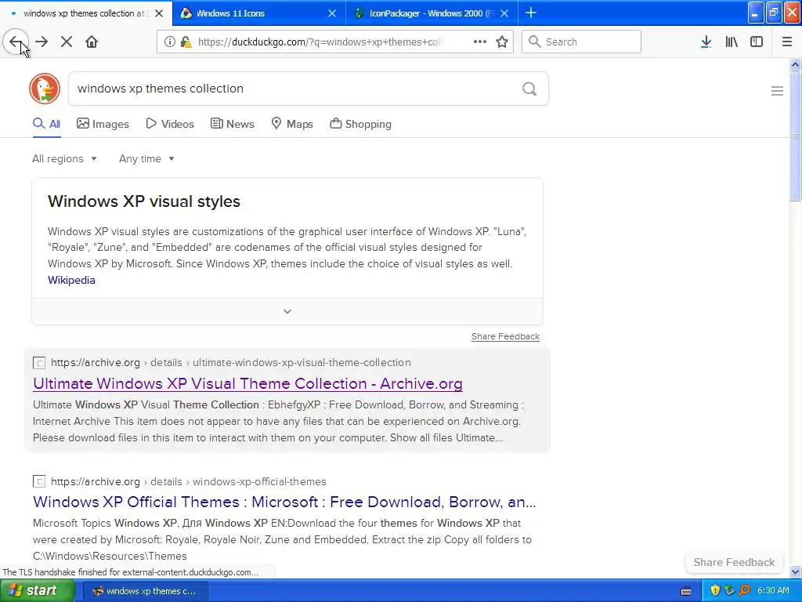Open DuckDuckGo side menu icon
Screen dimensions: 802x602
(777, 91)
